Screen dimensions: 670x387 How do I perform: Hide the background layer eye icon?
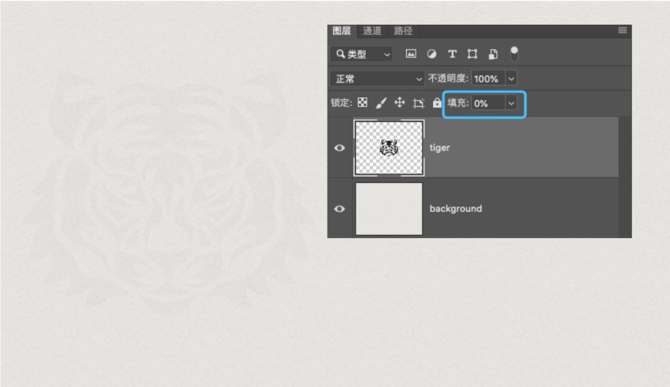point(339,209)
